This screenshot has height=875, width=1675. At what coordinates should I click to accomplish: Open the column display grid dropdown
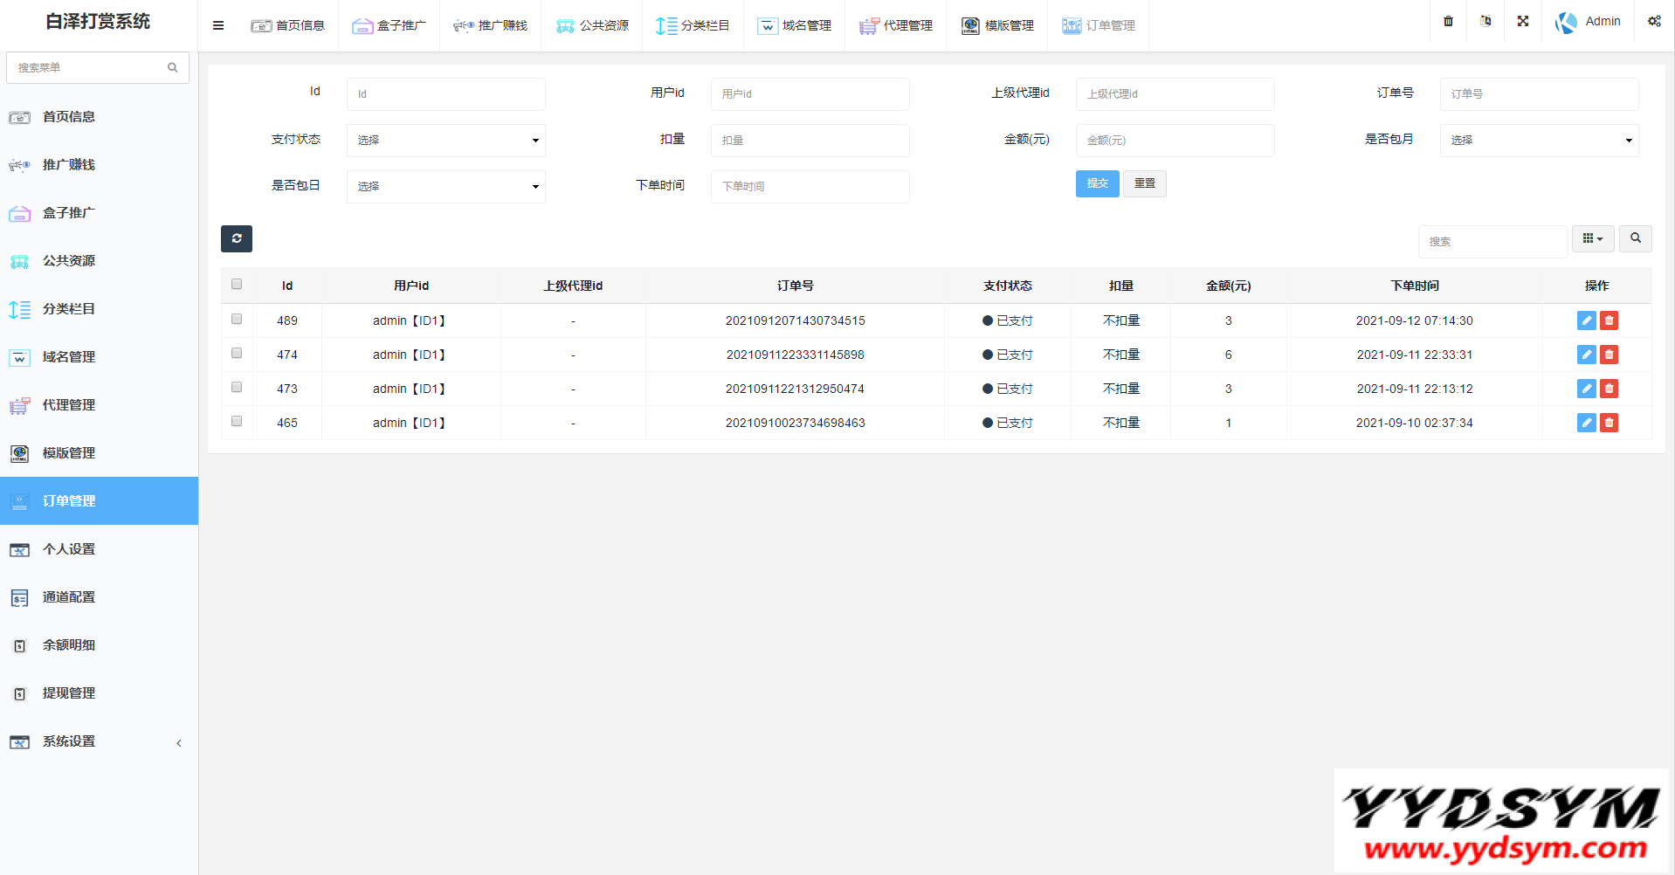(1592, 238)
